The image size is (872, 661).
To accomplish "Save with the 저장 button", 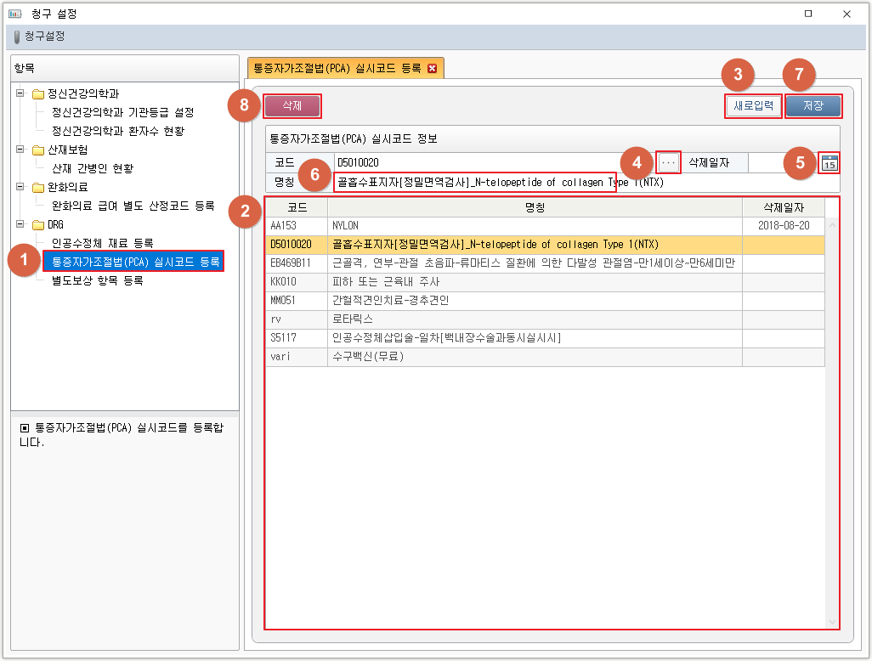I will 813,106.
